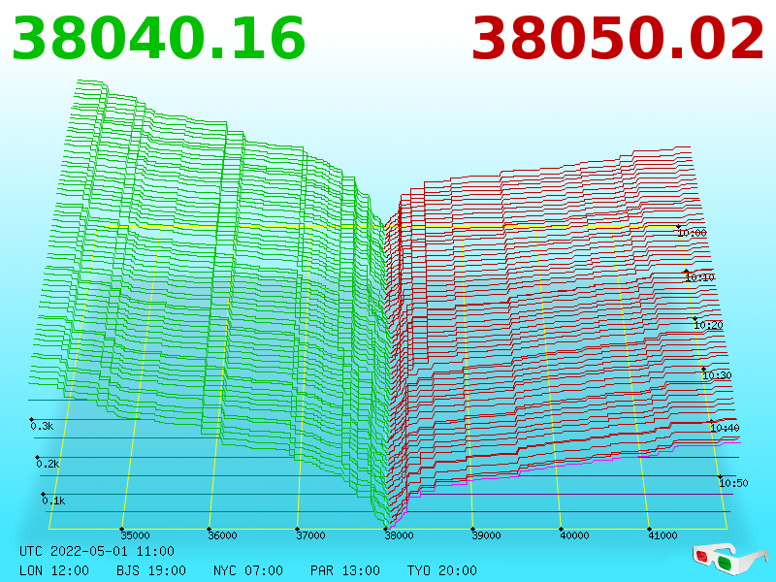
Task: Click the 41000 price axis label
Action: click(663, 535)
